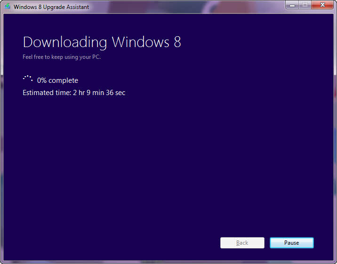Click the 'Estimated time: 2 hr 9 min 36 sec' text

[x=74, y=93]
